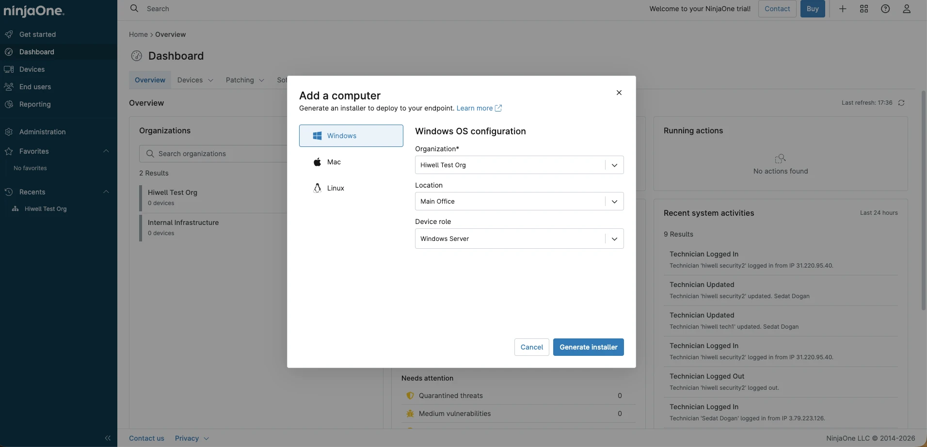Click the Devices sidebar icon
Screen dimensions: 927x447
pyautogui.click(x=9, y=69)
